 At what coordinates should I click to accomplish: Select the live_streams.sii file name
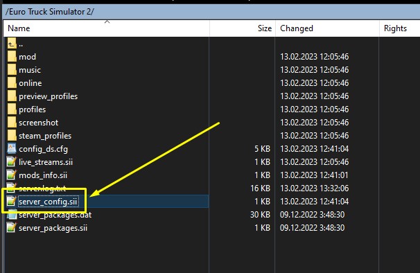46,162
